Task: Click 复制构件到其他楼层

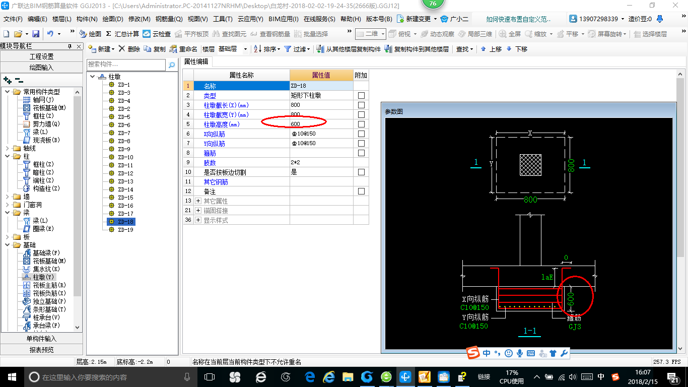Action: pos(417,49)
